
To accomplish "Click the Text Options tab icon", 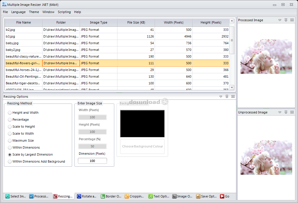I will coord(151,196).
